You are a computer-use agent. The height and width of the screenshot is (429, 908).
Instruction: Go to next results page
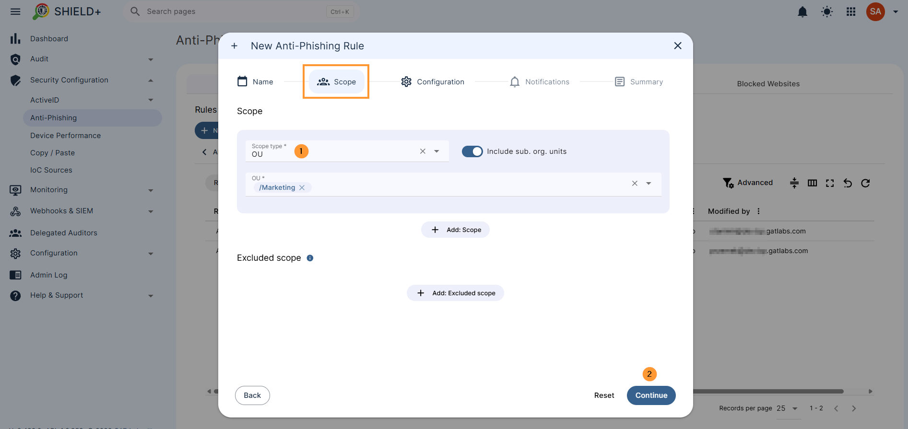tap(854, 408)
